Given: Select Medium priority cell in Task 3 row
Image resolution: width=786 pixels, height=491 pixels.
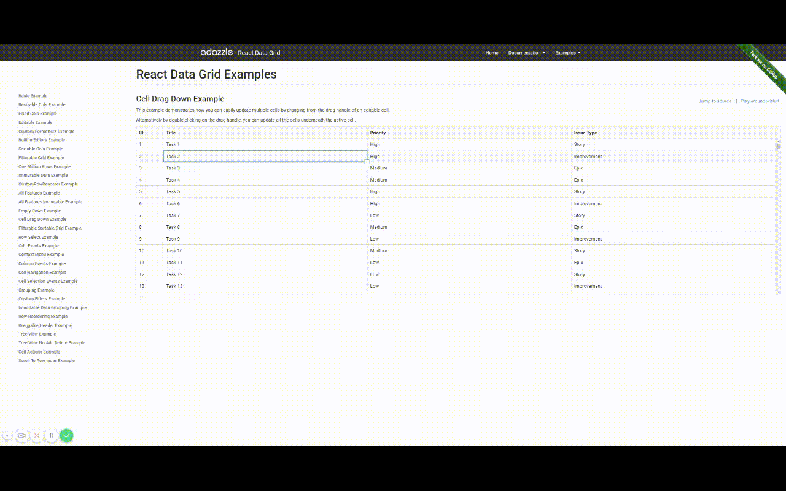Looking at the screenshot, I should [469, 168].
